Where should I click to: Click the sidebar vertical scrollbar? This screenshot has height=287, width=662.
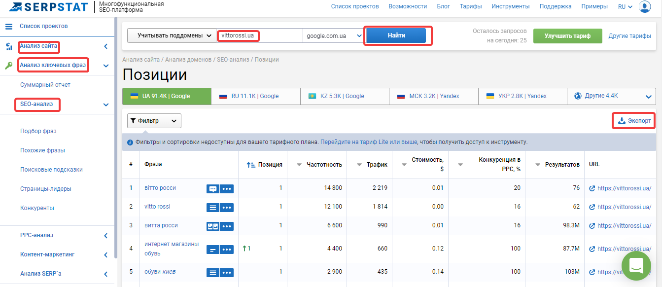click(116, 138)
